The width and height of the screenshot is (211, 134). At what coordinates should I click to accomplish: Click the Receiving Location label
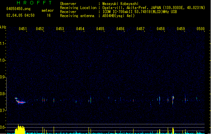[x=78, y=8]
